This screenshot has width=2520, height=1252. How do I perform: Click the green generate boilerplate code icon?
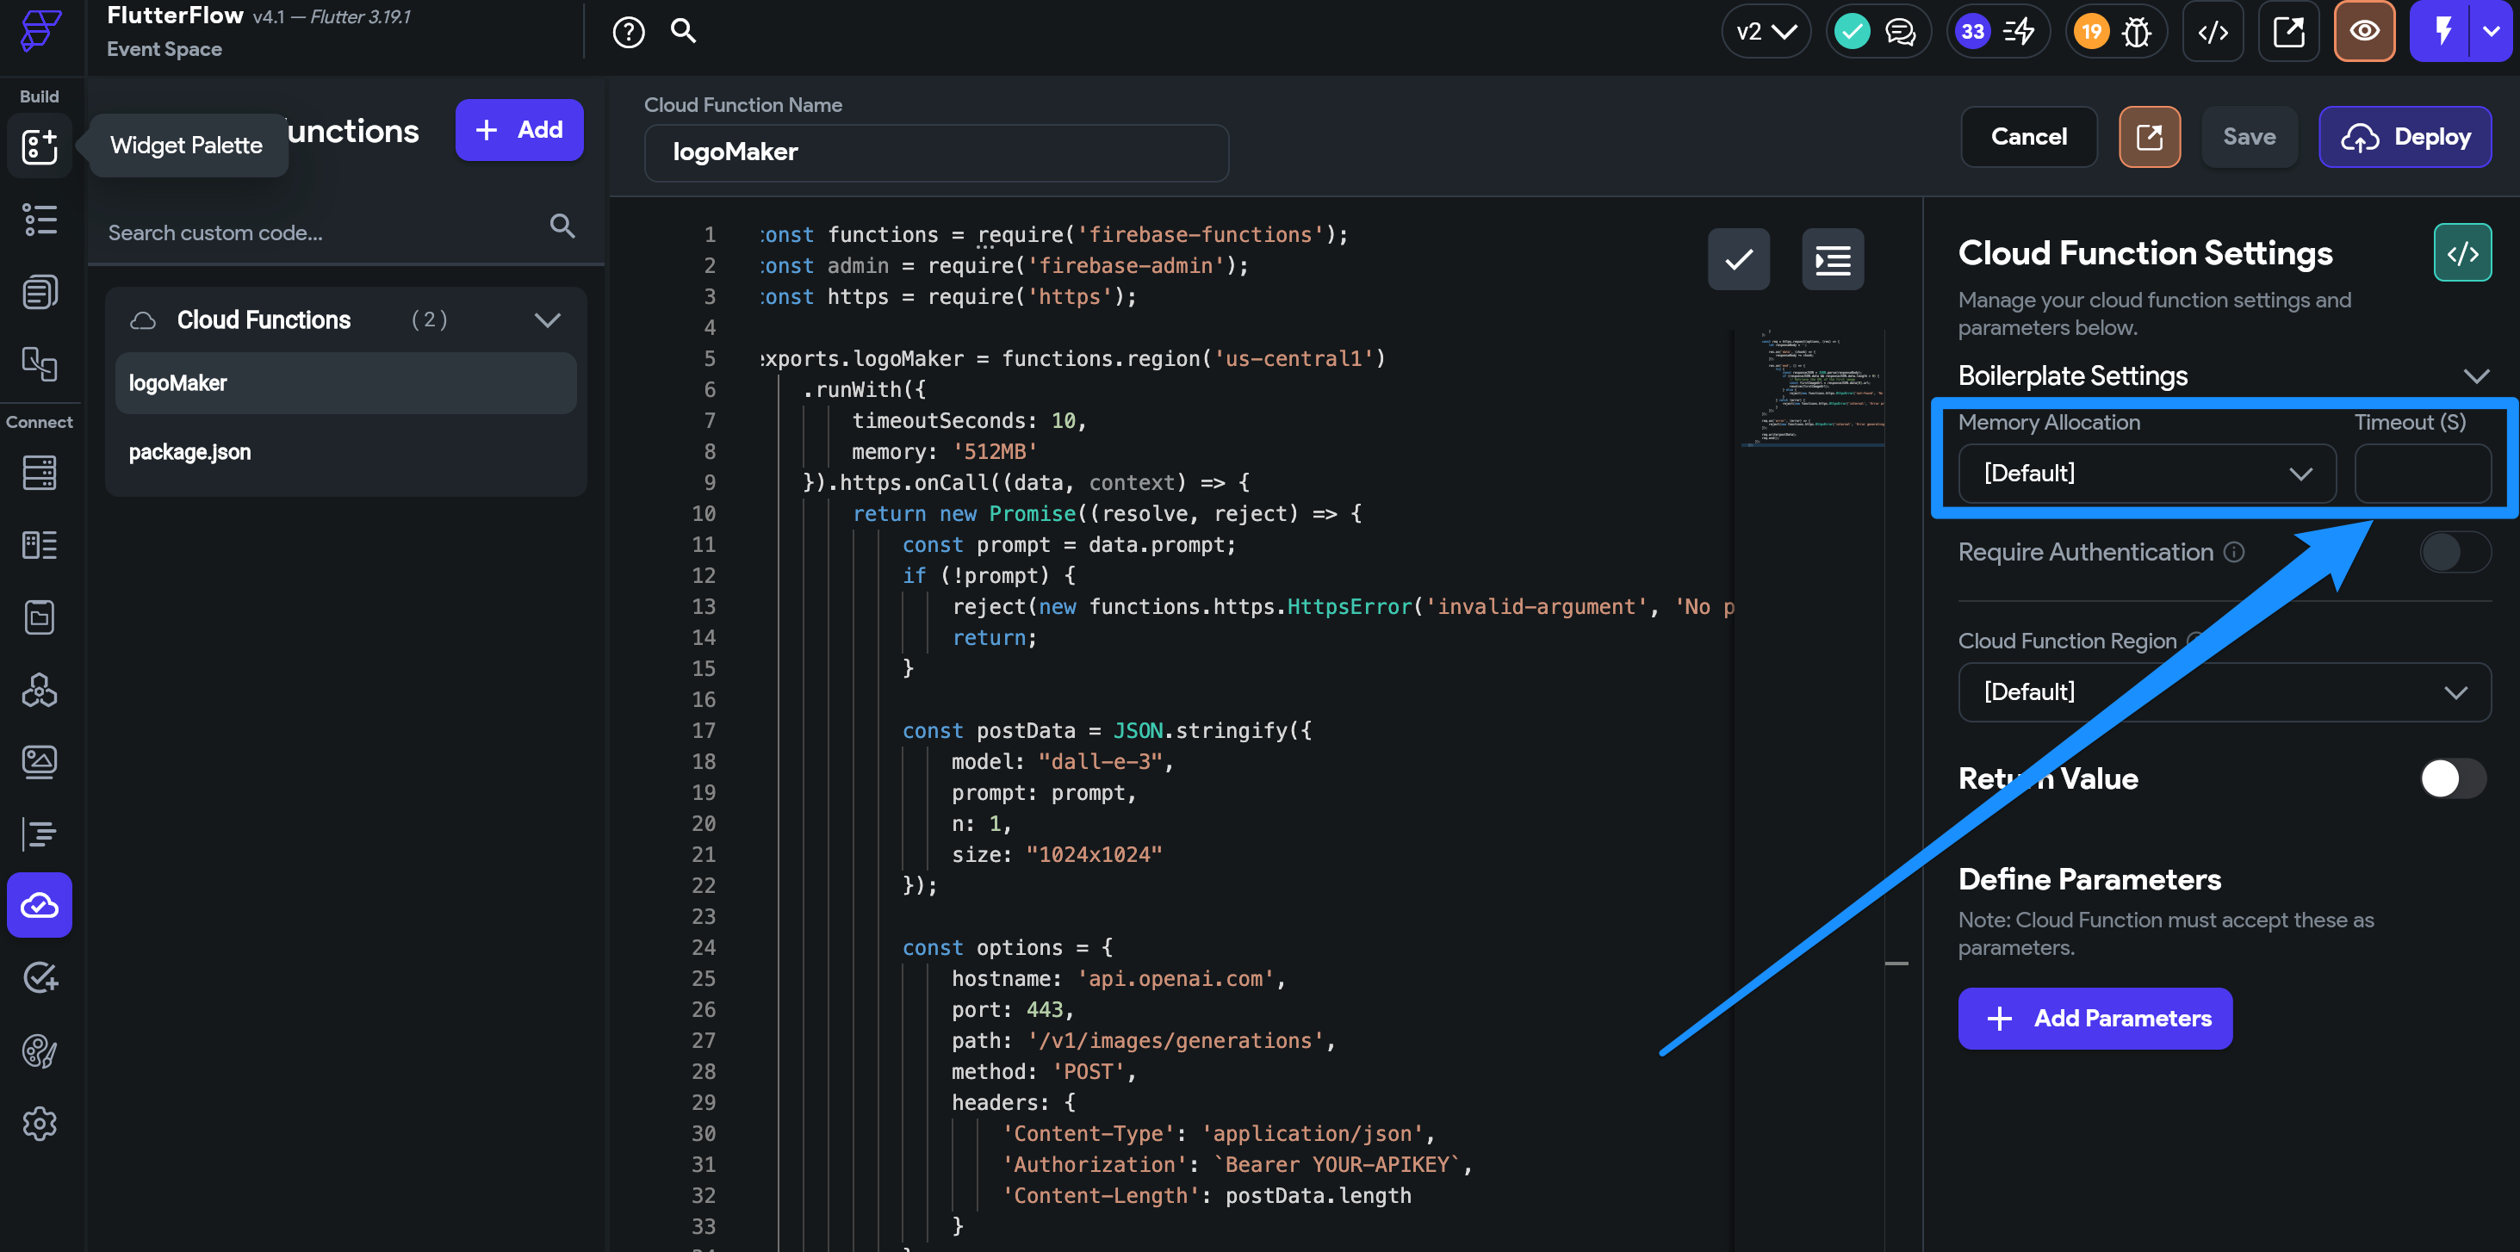pos(2462,253)
